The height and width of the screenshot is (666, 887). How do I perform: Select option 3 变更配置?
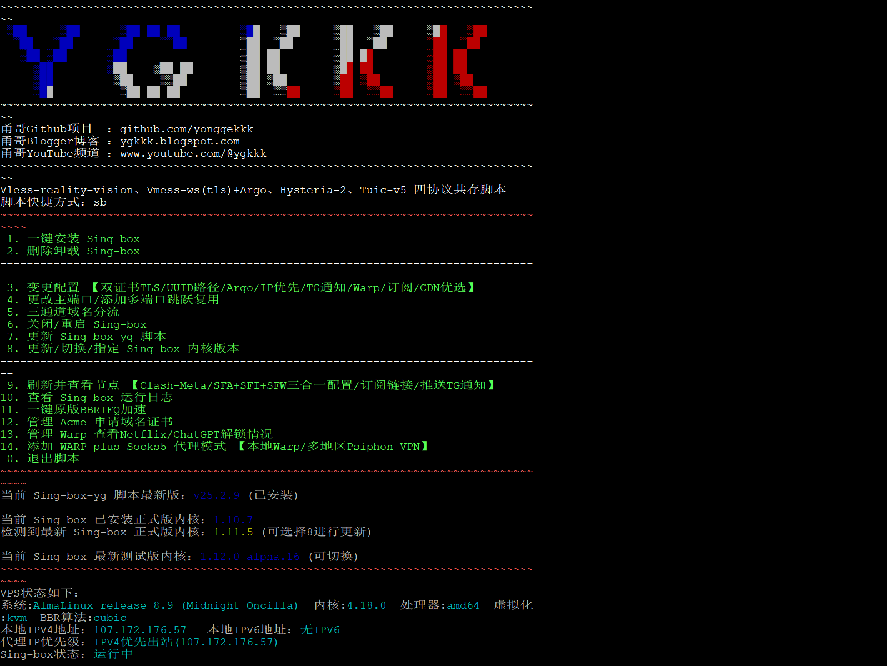click(53, 288)
